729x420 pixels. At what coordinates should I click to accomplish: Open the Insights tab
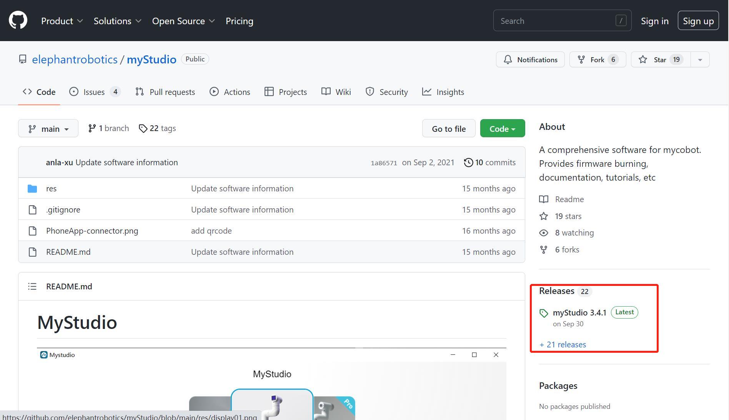tap(443, 92)
